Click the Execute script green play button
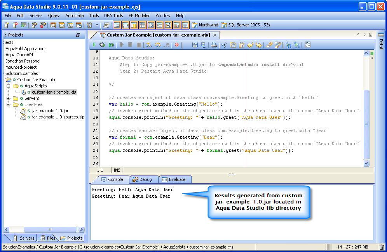This screenshot has height=252, width=387. (x=94, y=45)
